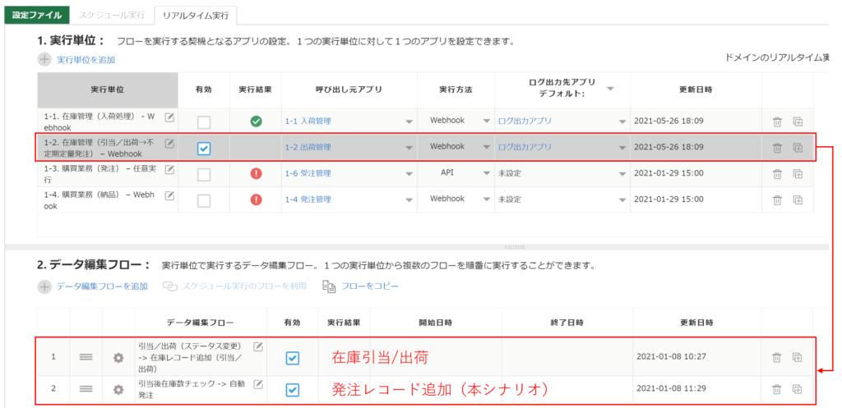This screenshot has width=842, height=408.
Task: Open the ログ出力アプリ dropdown for unit 1-2
Action: click(622, 148)
